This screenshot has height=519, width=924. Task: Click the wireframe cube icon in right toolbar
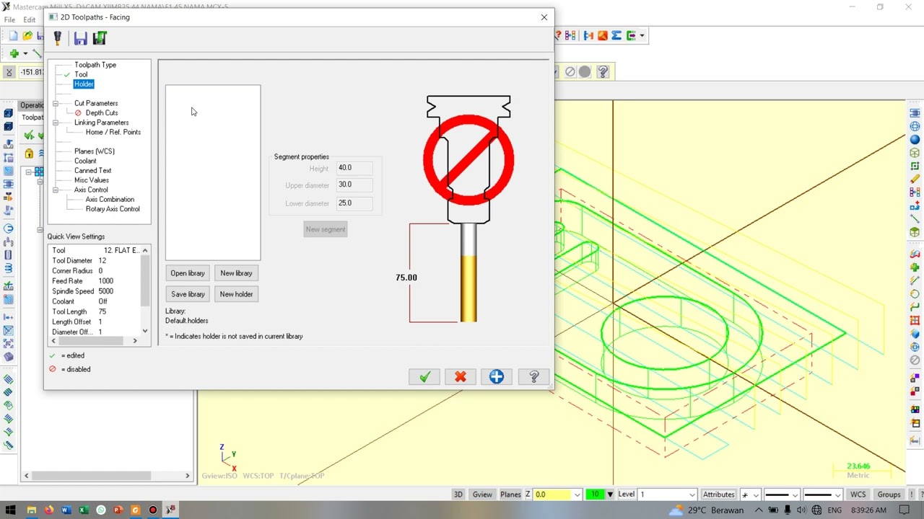click(915, 153)
